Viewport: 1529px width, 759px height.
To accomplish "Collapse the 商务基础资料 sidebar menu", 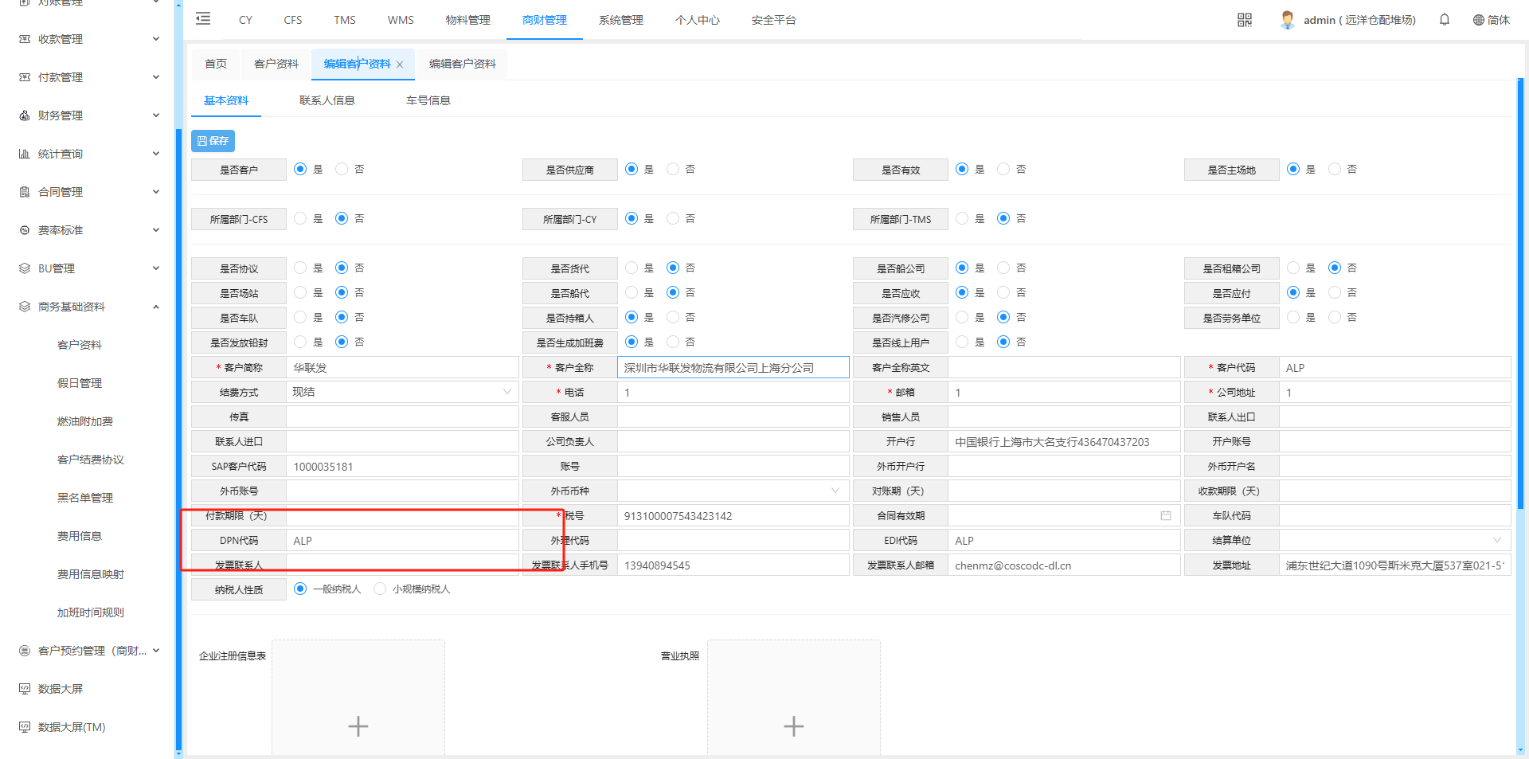I will pyautogui.click(x=156, y=307).
